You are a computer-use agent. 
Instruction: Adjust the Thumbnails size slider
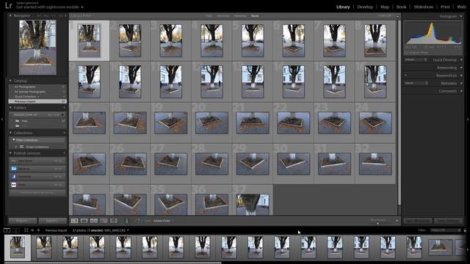[x=378, y=223]
